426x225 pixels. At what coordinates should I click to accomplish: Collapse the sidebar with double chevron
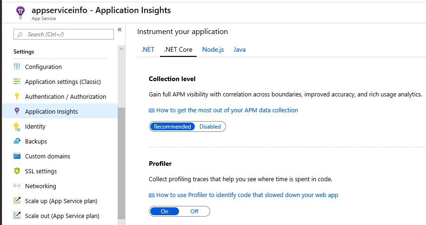[x=120, y=29]
